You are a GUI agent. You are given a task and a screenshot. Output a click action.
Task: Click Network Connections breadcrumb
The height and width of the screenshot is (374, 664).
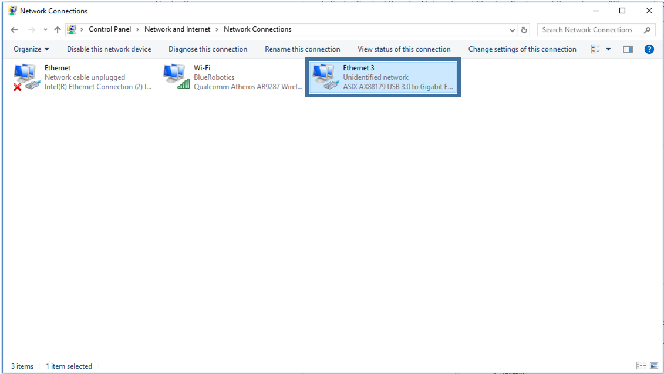tap(258, 29)
